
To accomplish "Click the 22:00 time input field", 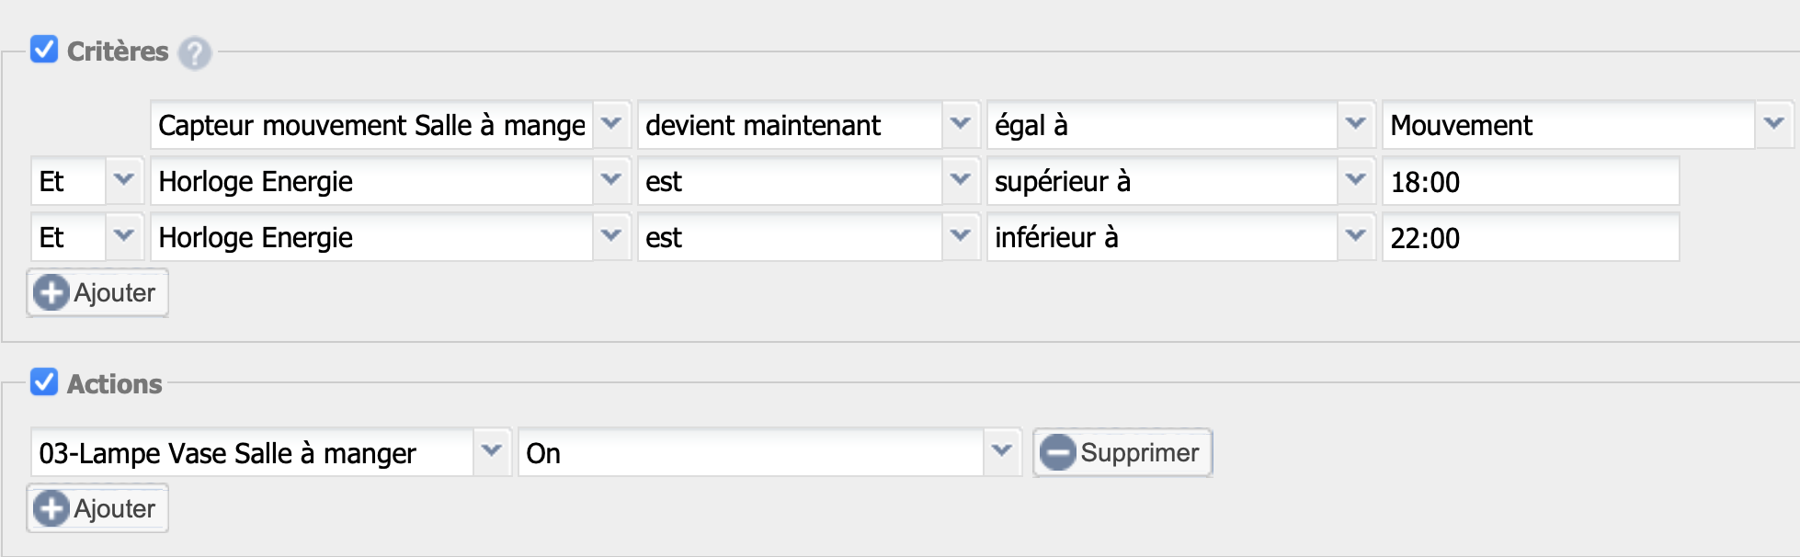I will pos(1531,237).
